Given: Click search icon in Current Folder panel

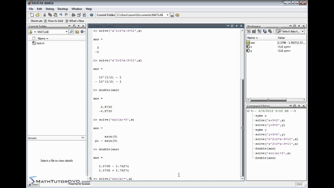Looking at the screenshot, I should click(x=71, y=32).
